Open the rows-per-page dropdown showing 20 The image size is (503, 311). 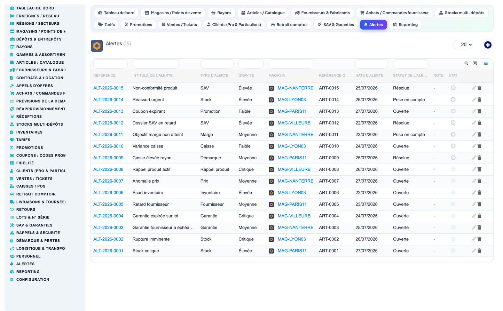click(x=463, y=45)
